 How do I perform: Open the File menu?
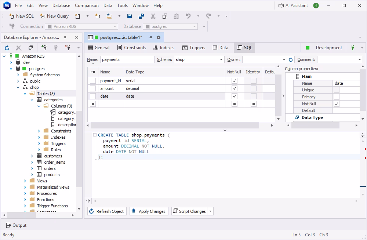point(18,6)
